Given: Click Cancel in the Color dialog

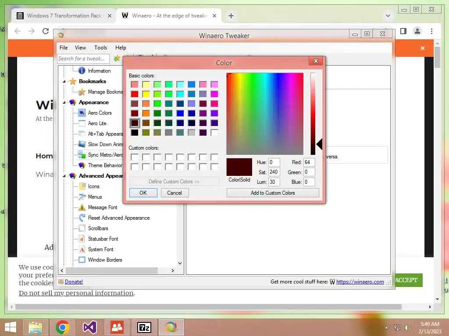Looking at the screenshot, I should click(x=175, y=193).
